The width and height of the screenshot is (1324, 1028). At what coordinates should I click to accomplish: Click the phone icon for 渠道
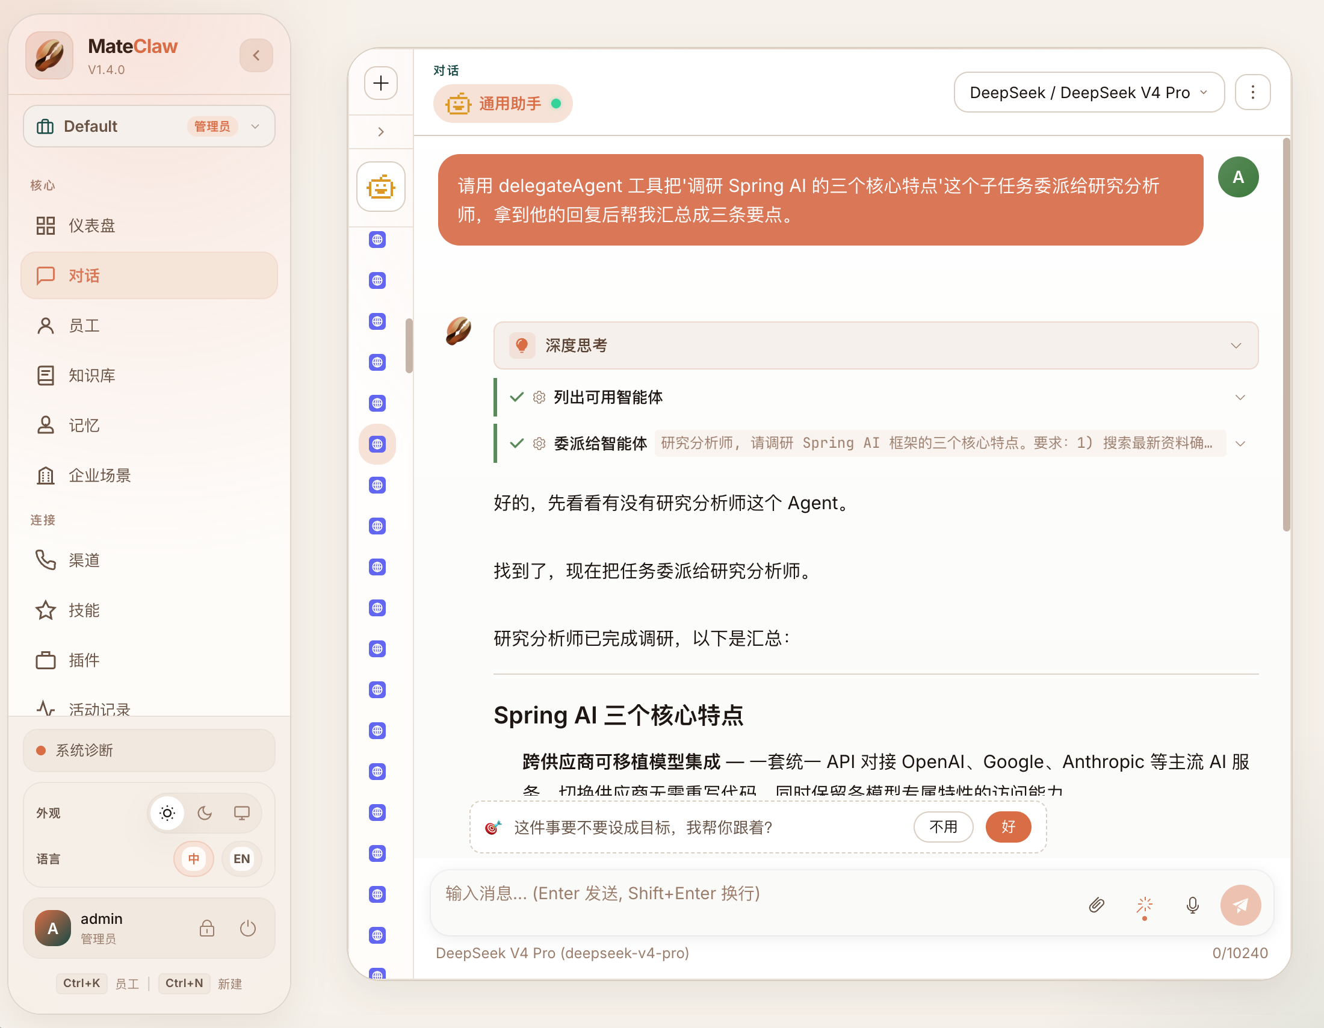[46, 560]
